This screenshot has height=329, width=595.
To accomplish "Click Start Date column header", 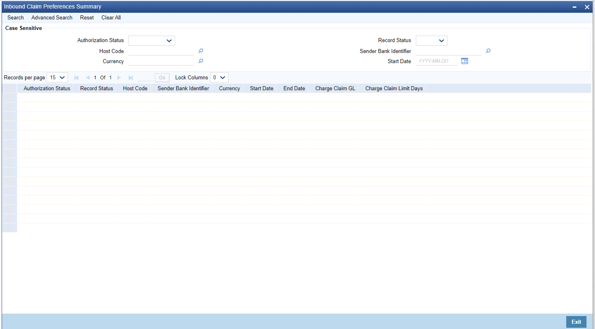I will 261,88.
